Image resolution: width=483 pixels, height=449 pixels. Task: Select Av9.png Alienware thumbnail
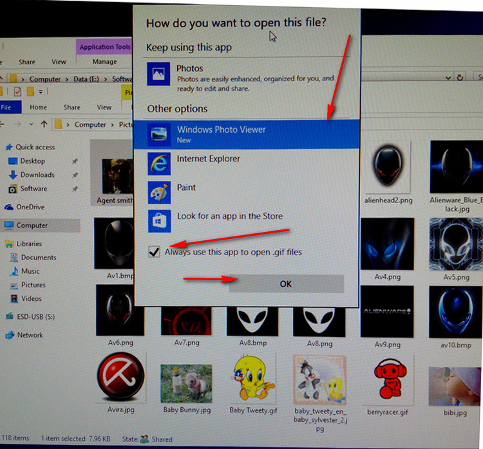coord(387,311)
